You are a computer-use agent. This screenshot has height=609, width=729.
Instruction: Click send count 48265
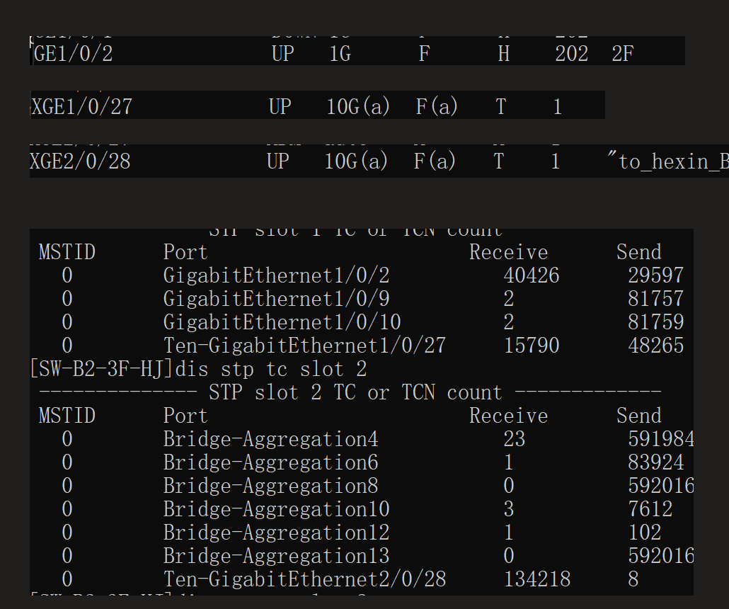[x=655, y=346]
